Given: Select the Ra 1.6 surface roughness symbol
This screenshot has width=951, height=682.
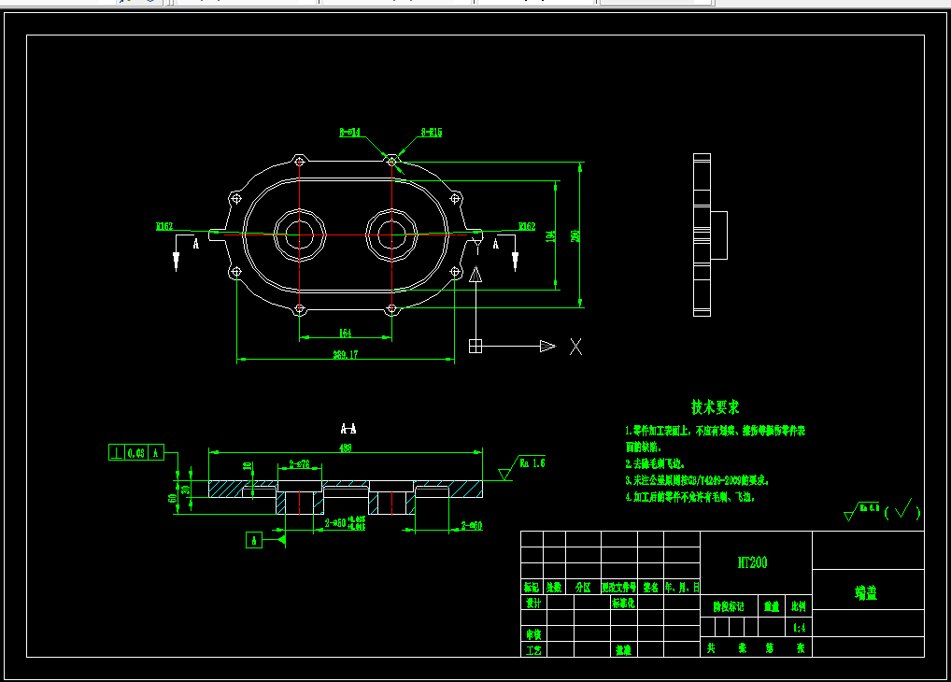Looking at the screenshot, I should click(x=522, y=467).
